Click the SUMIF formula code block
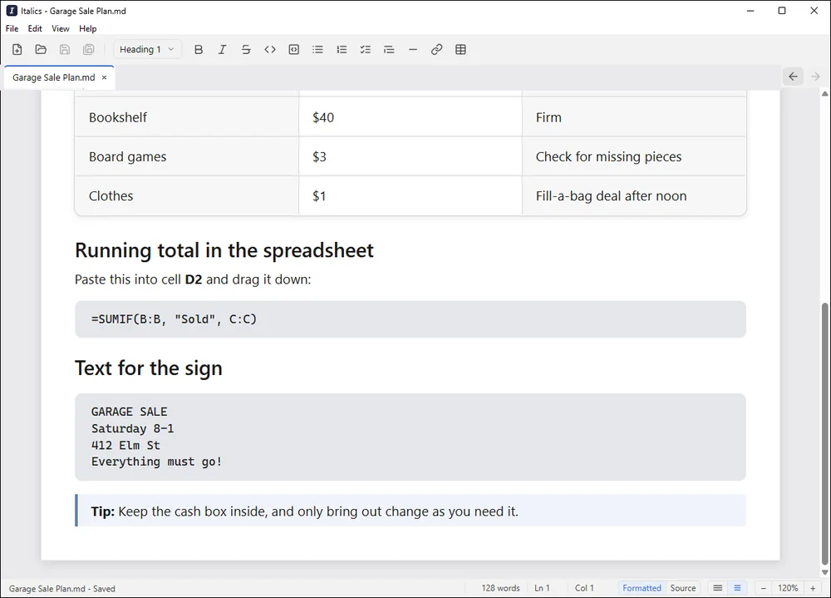The width and height of the screenshot is (831, 598). click(411, 319)
